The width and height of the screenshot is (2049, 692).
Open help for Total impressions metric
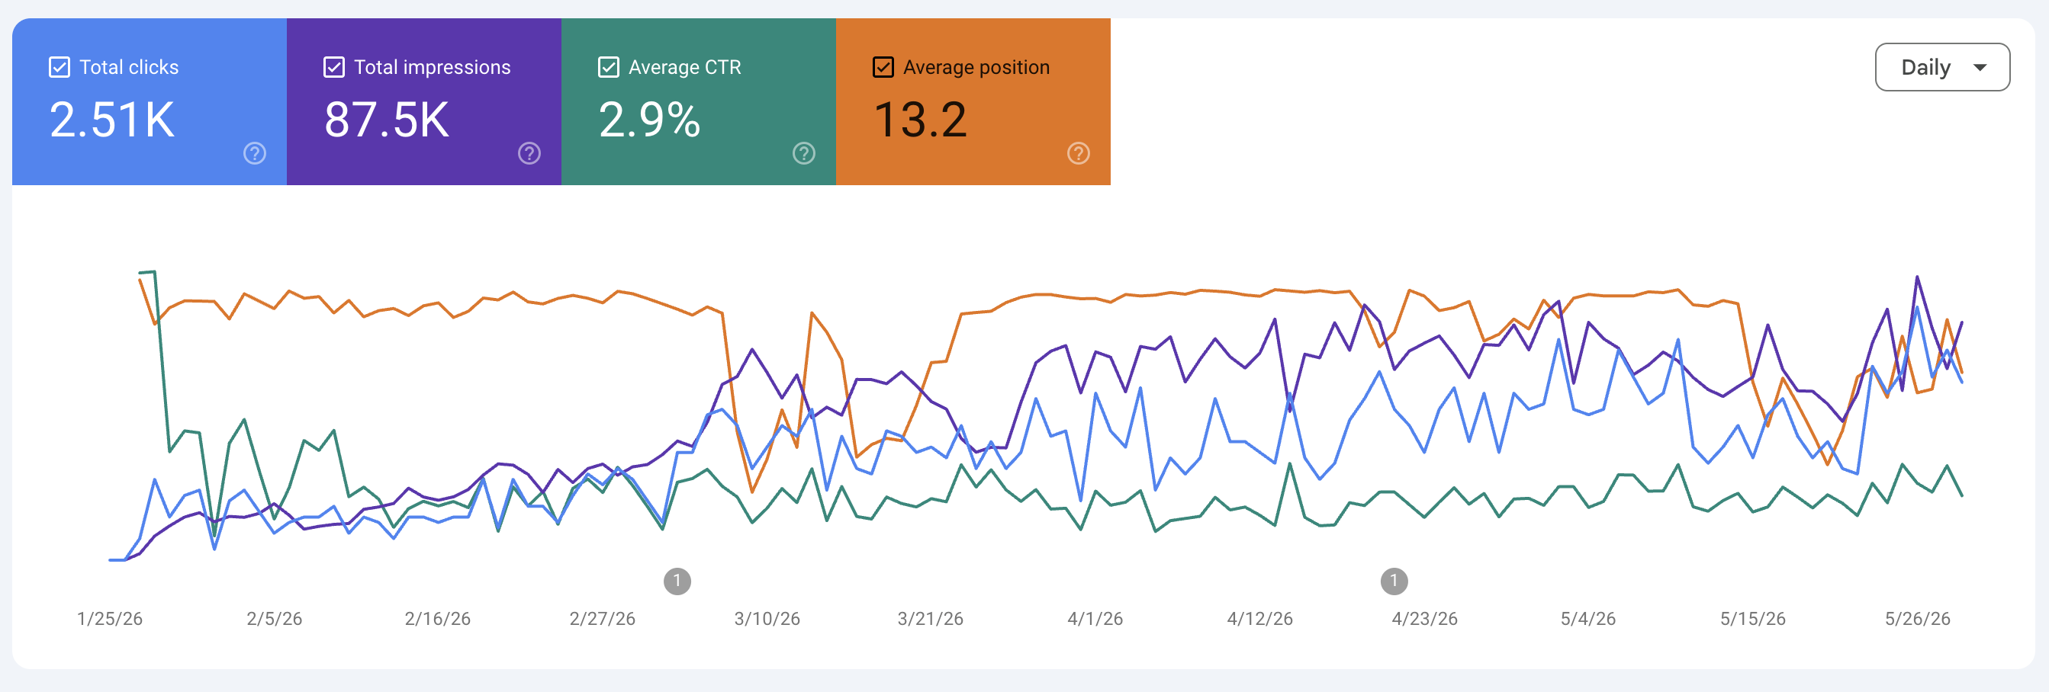(x=529, y=153)
